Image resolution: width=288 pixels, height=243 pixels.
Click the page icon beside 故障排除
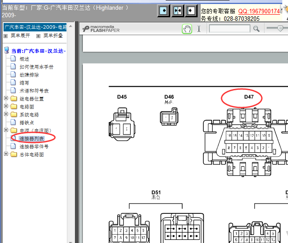[13, 74]
